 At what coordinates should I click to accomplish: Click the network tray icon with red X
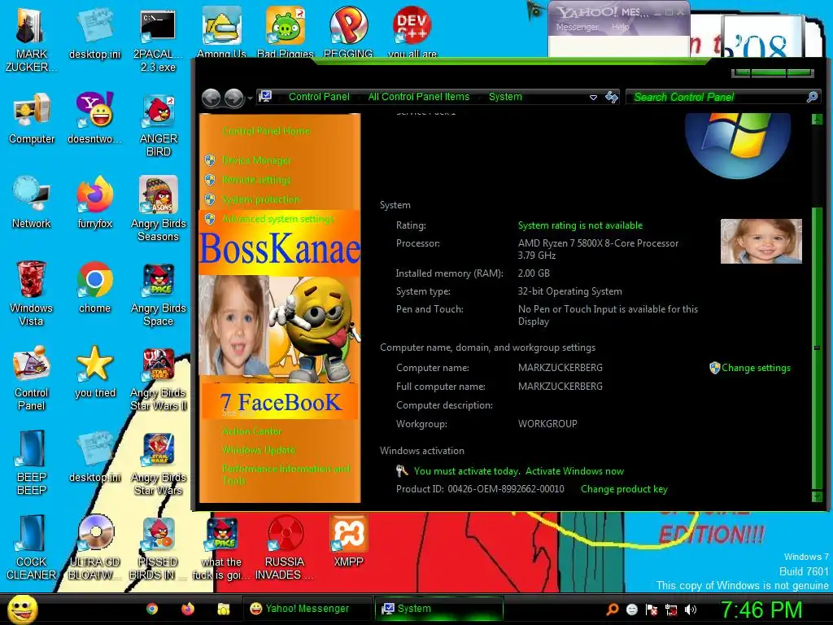[671, 610]
